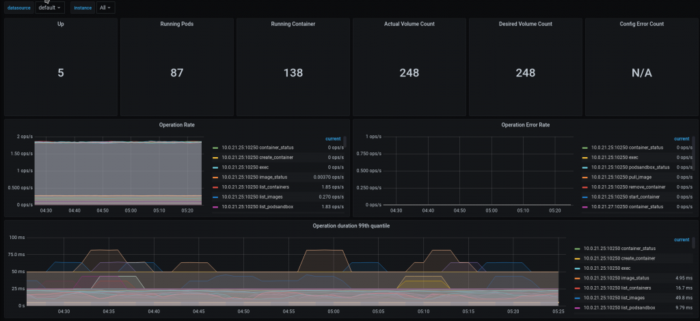Toggle 10.0.21.25 container_status in Error Rate legend

point(628,148)
